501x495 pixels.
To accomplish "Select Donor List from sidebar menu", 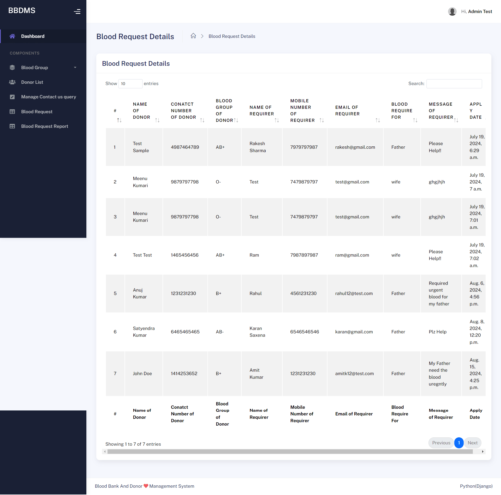I will click(32, 82).
